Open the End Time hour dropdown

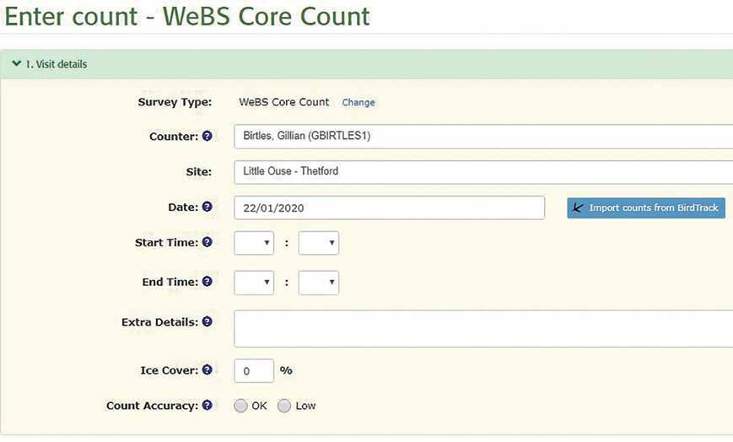(254, 283)
